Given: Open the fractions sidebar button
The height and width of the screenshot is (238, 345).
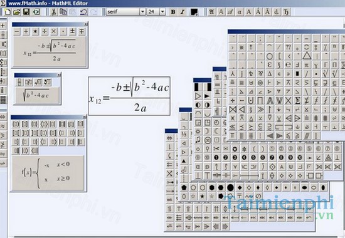Looking at the screenshot, I should coord(3,35).
